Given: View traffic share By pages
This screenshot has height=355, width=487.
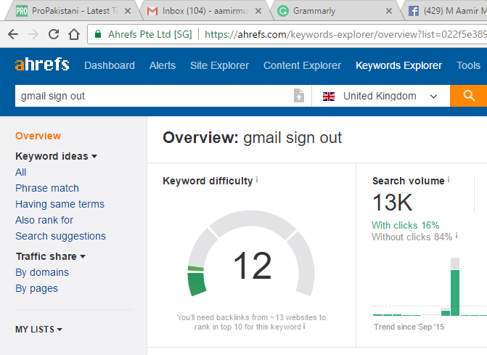Looking at the screenshot, I should (36, 288).
